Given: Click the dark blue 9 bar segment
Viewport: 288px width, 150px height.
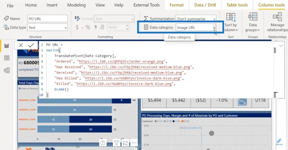Looking at the screenshot, I should pyautogui.click(x=121, y=100).
